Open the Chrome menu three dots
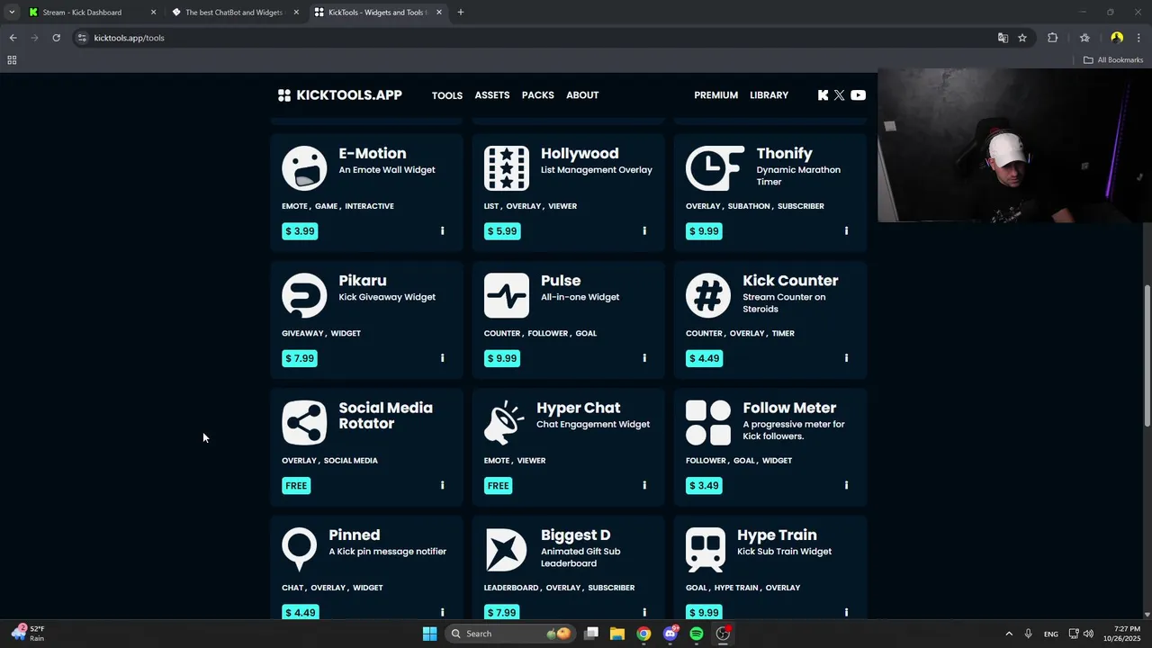This screenshot has width=1152, height=648. coord(1139,38)
